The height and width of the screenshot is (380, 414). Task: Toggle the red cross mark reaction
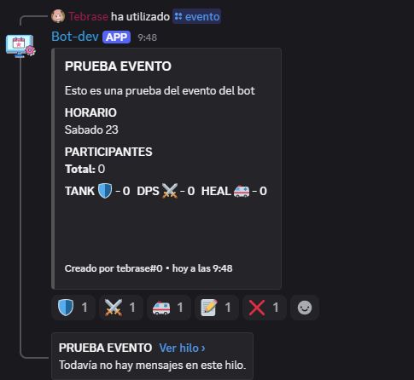265,308
